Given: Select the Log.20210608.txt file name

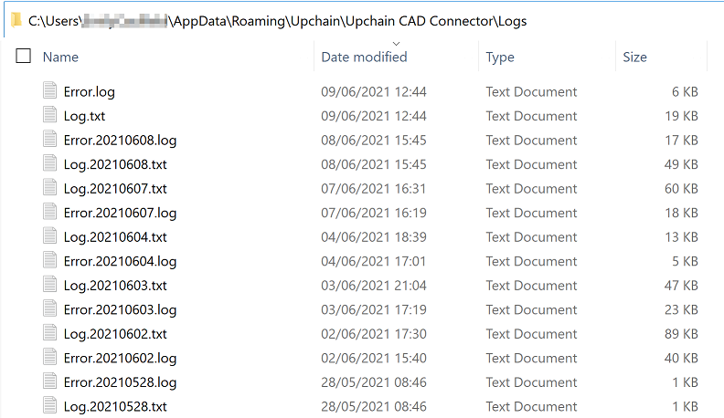Looking at the screenshot, I should tap(115, 164).
